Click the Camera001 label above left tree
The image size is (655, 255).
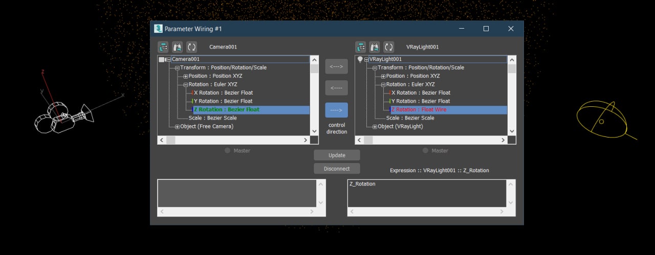click(x=223, y=47)
